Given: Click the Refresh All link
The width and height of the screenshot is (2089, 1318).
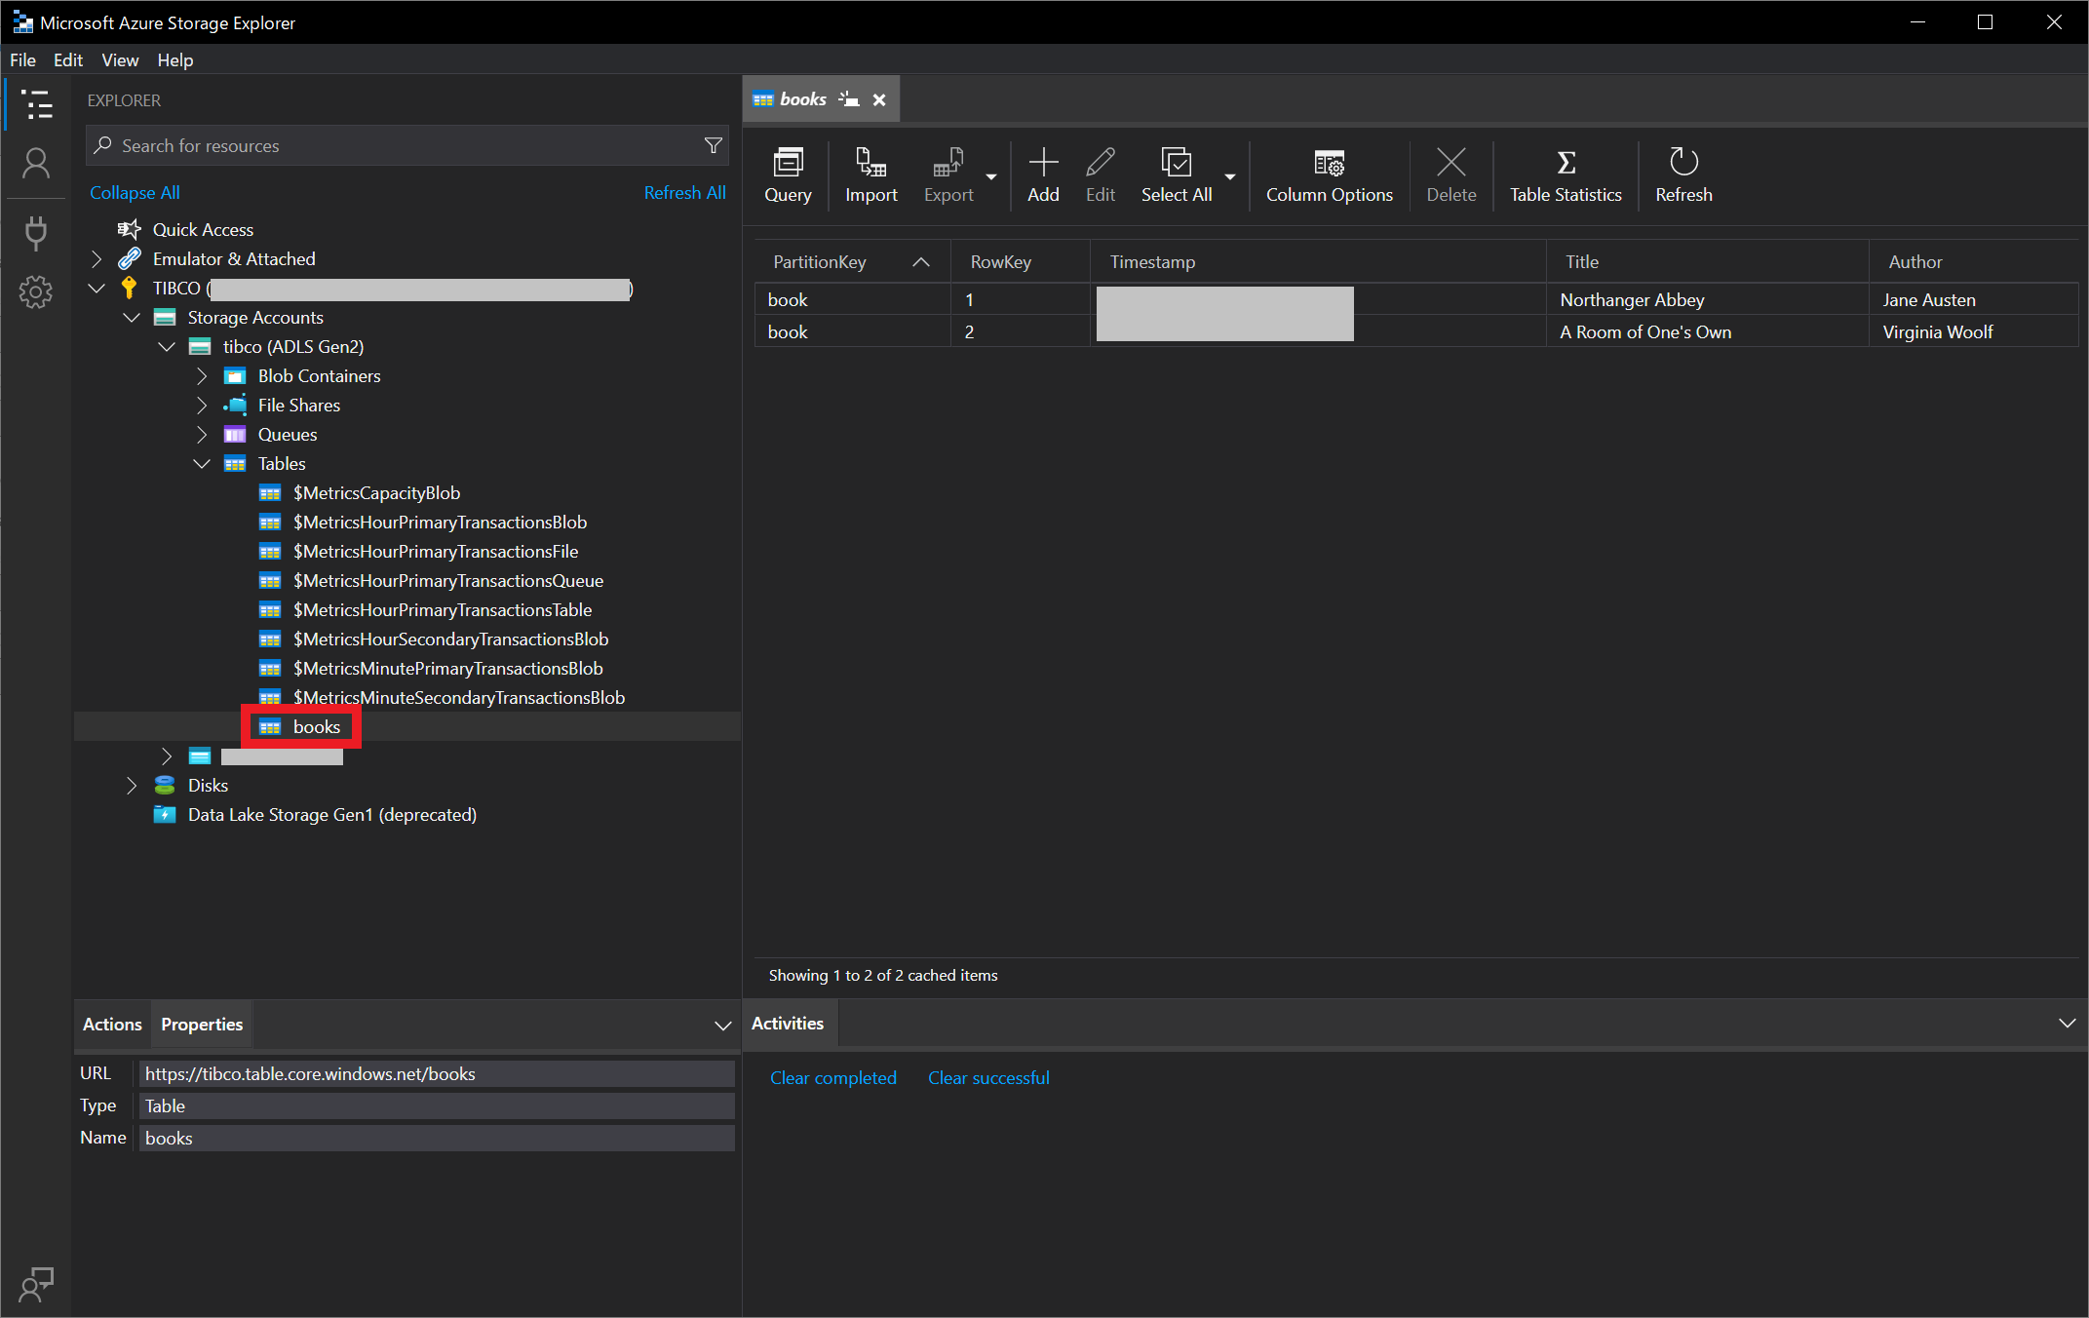Looking at the screenshot, I should [684, 192].
